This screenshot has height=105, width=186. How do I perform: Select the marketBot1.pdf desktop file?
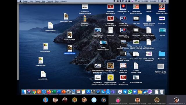point(41,62)
